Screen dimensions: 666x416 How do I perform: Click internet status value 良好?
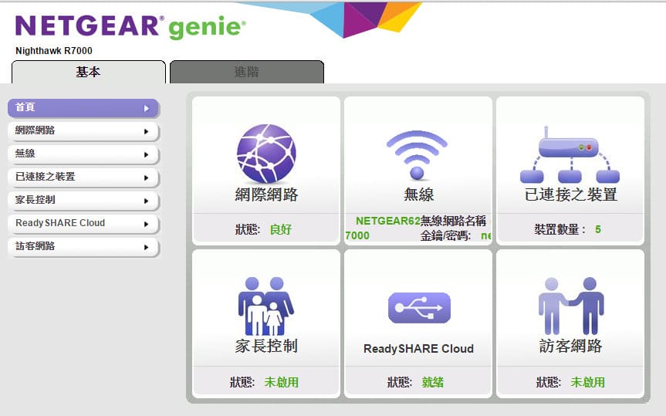pos(281,229)
